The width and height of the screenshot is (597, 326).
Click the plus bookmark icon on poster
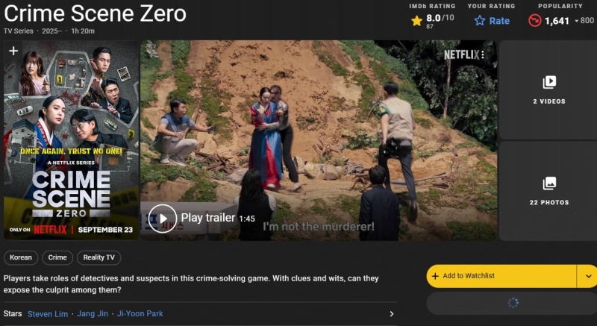pyautogui.click(x=13, y=51)
